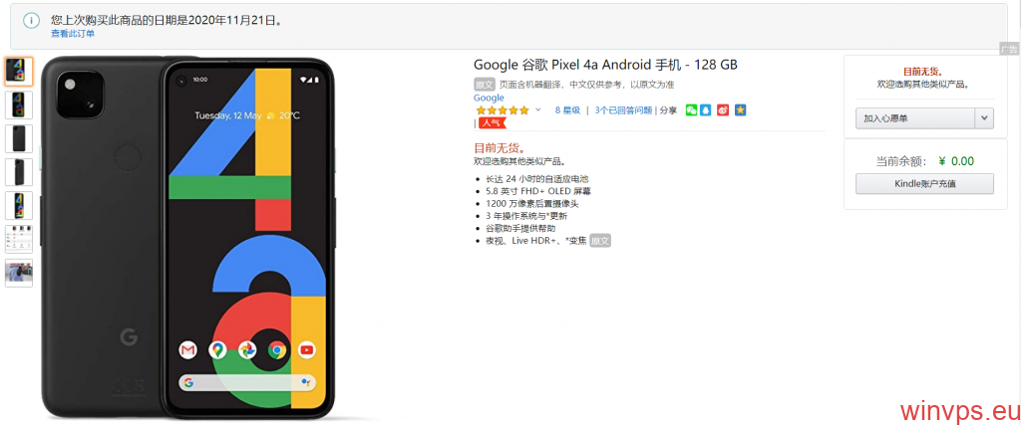Click the info icon in purchase notice

[x=31, y=20]
